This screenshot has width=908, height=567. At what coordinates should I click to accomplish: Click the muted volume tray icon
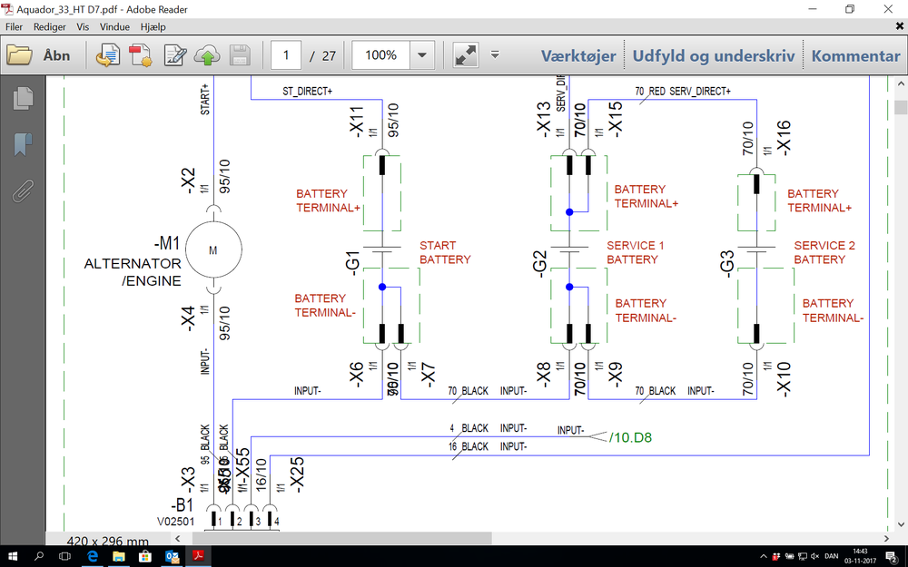(815, 557)
